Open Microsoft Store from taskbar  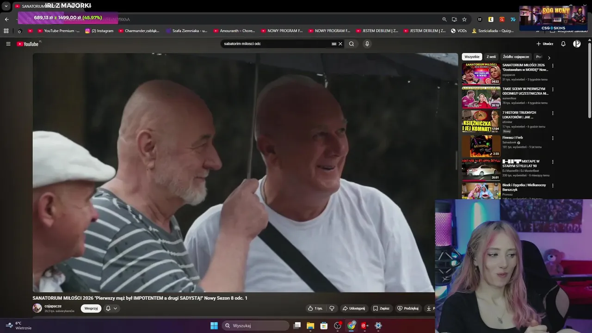pyautogui.click(x=324, y=326)
